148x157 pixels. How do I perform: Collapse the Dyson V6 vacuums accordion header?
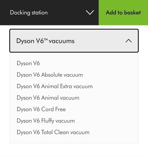click(74, 41)
